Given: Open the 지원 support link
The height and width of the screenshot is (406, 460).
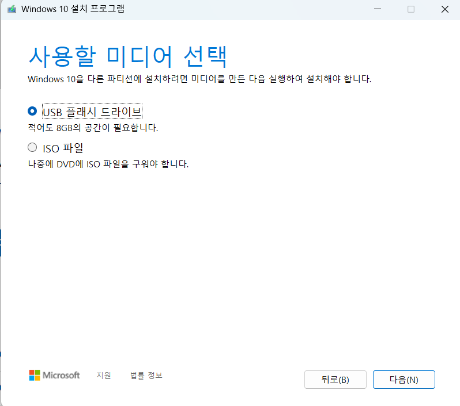Looking at the screenshot, I should (104, 376).
